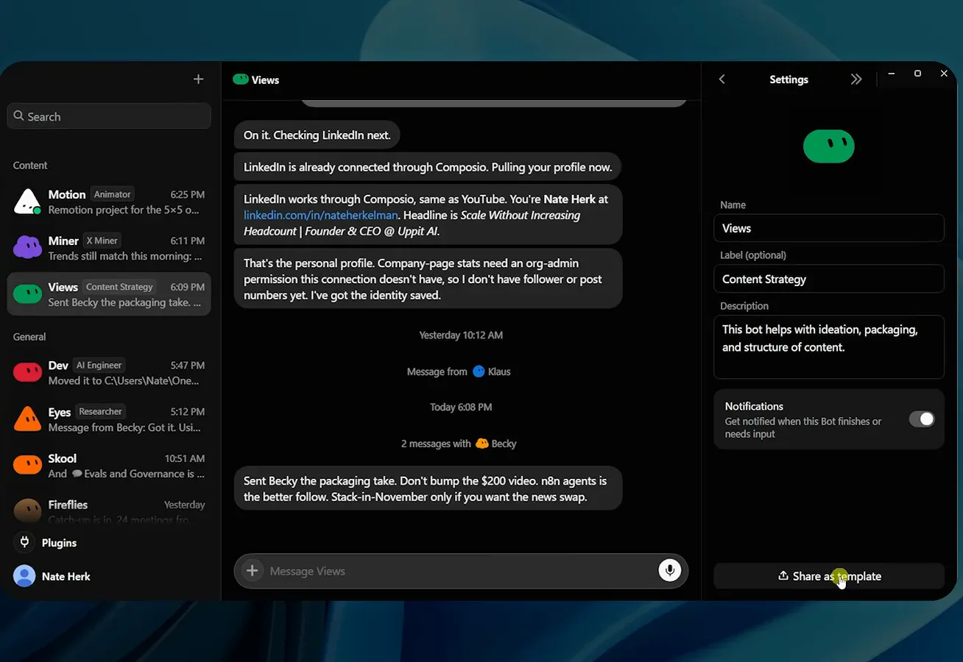963x662 pixels.
Task: Open the Motion conversation in the sidebar
Action: point(109,202)
